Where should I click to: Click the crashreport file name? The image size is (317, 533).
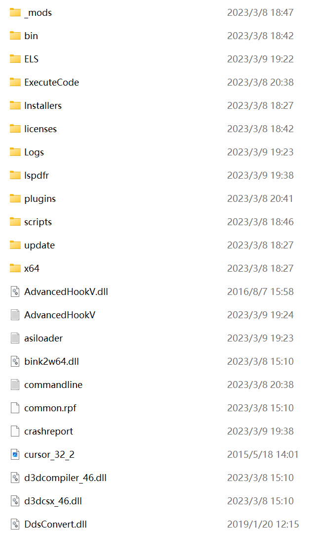pyautogui.click(x=48, y=432)
